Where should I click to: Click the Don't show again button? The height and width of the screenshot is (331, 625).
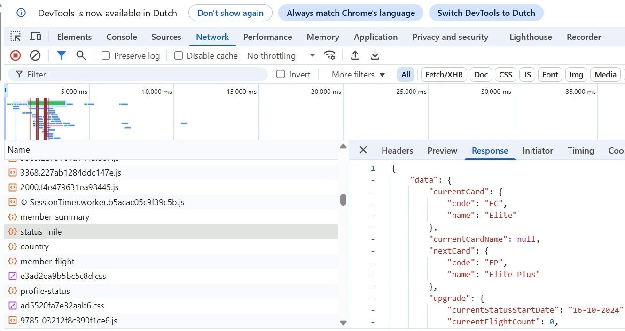[x=230, y=13]
